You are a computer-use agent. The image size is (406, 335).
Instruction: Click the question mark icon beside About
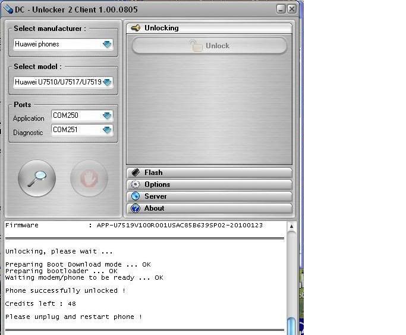136,208
